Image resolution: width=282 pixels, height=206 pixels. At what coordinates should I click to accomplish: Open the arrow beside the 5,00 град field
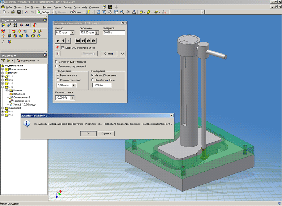tap(74, 85)
